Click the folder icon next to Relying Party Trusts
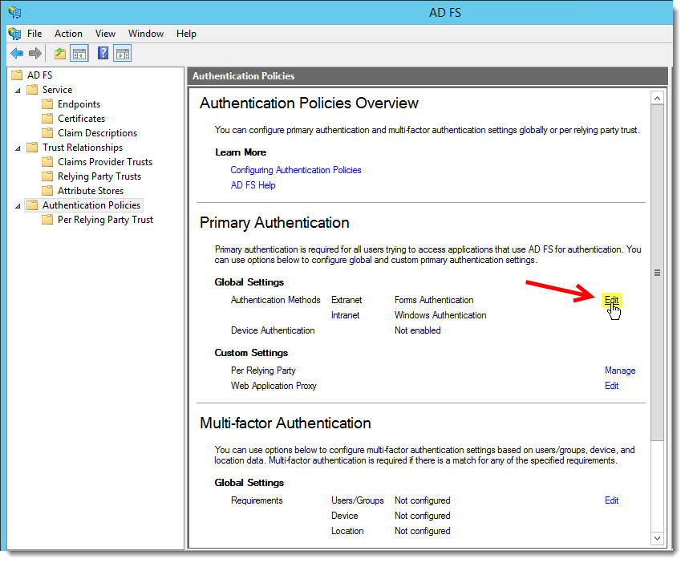This screenshot has height=563, width=685. tap(47, 176)
